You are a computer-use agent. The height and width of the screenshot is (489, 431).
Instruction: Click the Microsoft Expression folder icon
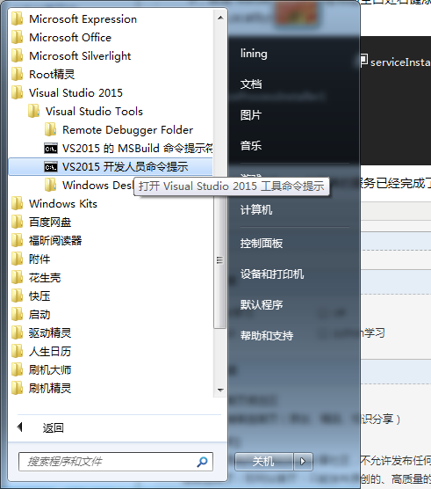tap(17, 19)
